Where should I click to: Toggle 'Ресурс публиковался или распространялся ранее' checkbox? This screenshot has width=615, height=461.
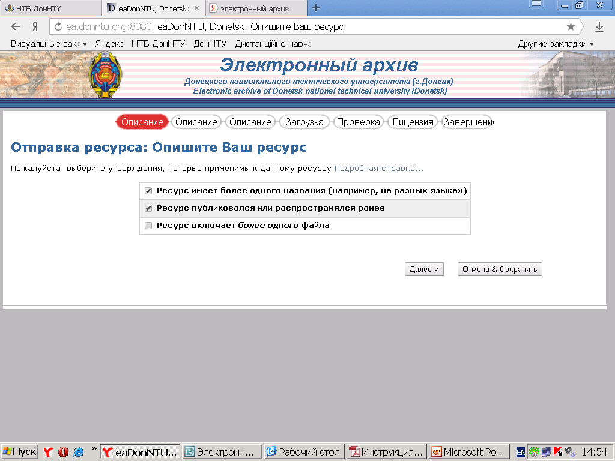pyautogui.click(x=148, y=208)
